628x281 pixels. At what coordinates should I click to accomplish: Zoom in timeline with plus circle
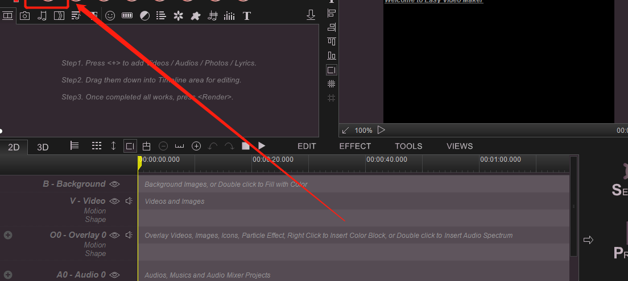196,146
